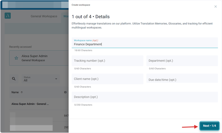Viewport: 222px width, 133px height.
Task: Click the magnifier search icon
Action: [14, 79]
